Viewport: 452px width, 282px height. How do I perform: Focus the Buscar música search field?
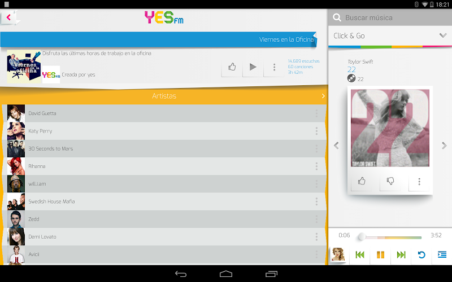click(x=390, y=17)
